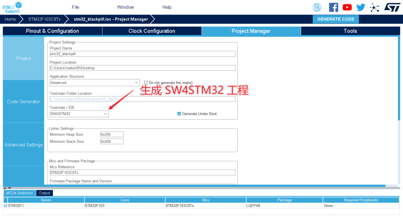Select the Project side section
The height and width of the screenshot is (218, 403).
coord(24,58)
